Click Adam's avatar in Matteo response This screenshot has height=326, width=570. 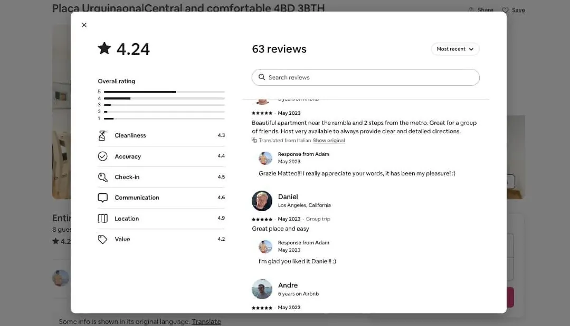(265, 158)
